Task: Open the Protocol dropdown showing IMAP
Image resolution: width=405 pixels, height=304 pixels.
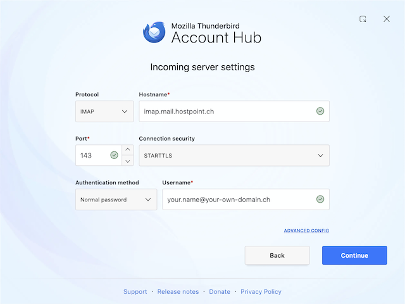Action: coord(104,111)
